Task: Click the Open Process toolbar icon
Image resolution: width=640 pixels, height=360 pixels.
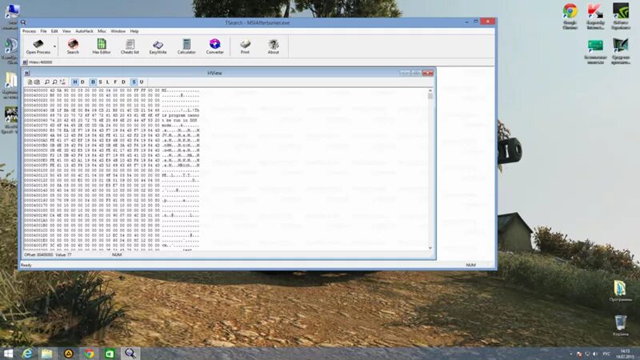Action: [38, 46]
